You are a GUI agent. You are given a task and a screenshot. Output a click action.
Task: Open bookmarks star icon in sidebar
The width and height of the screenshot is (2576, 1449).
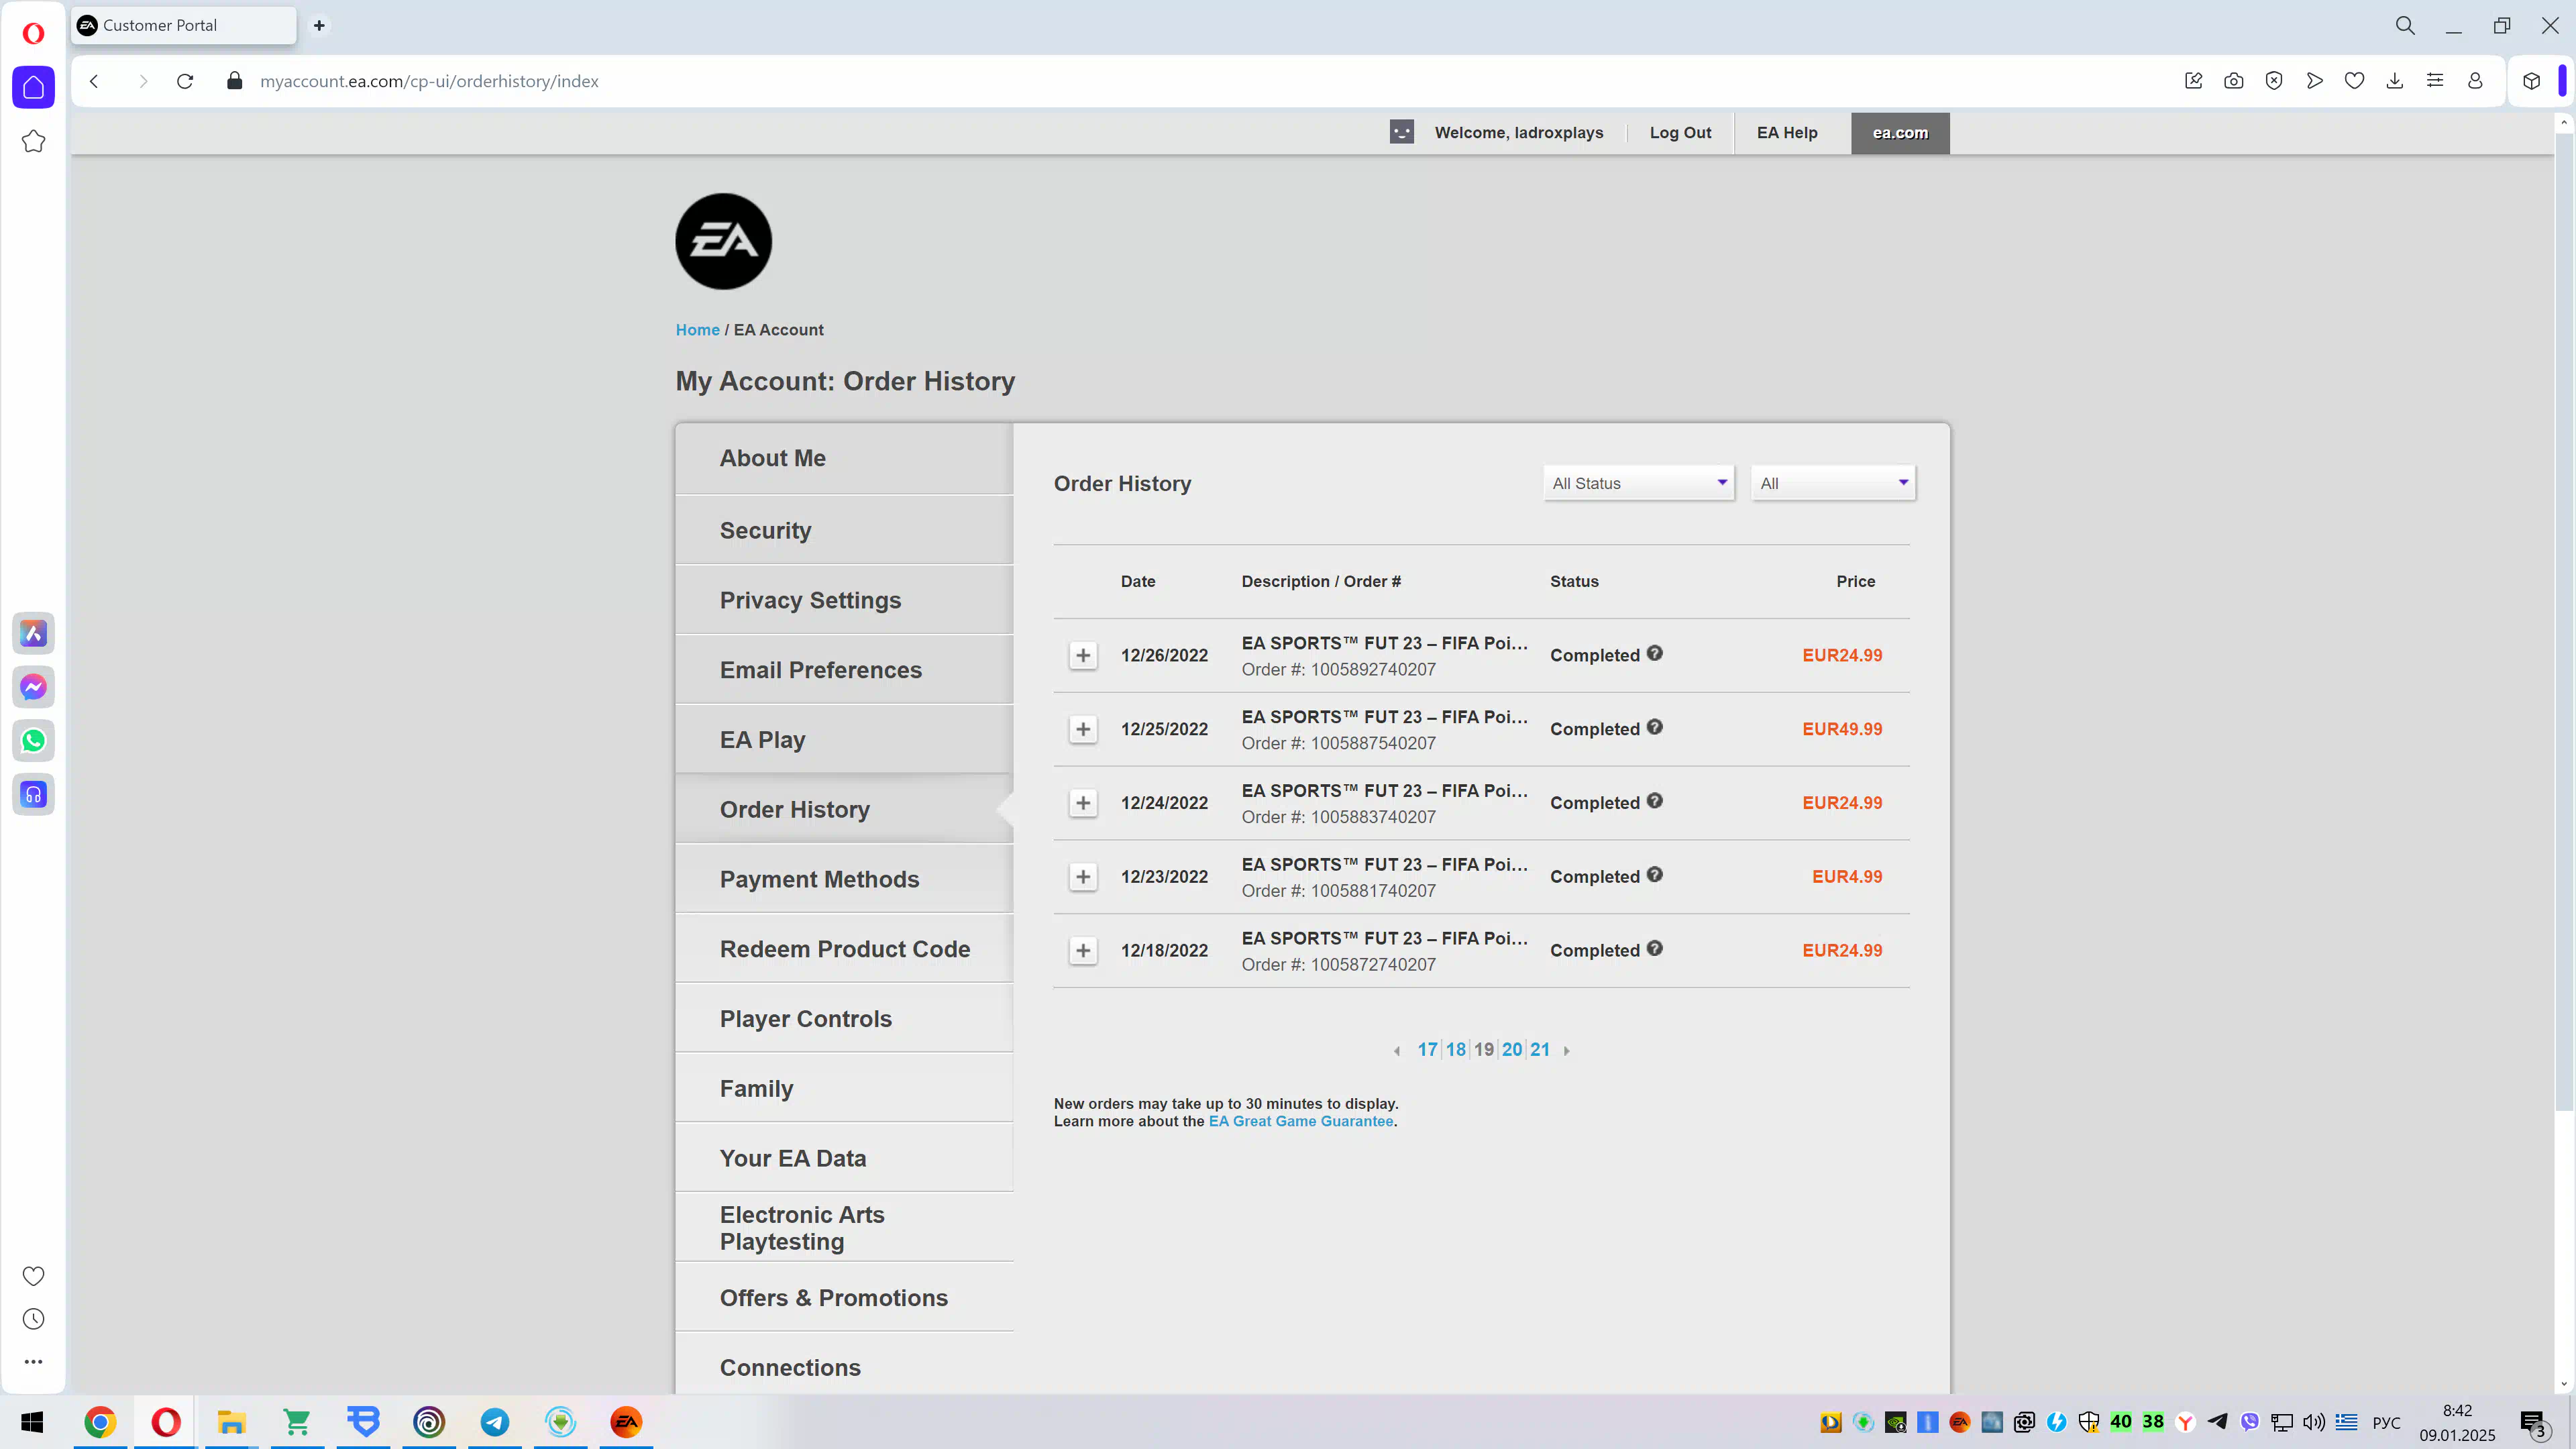33,141
